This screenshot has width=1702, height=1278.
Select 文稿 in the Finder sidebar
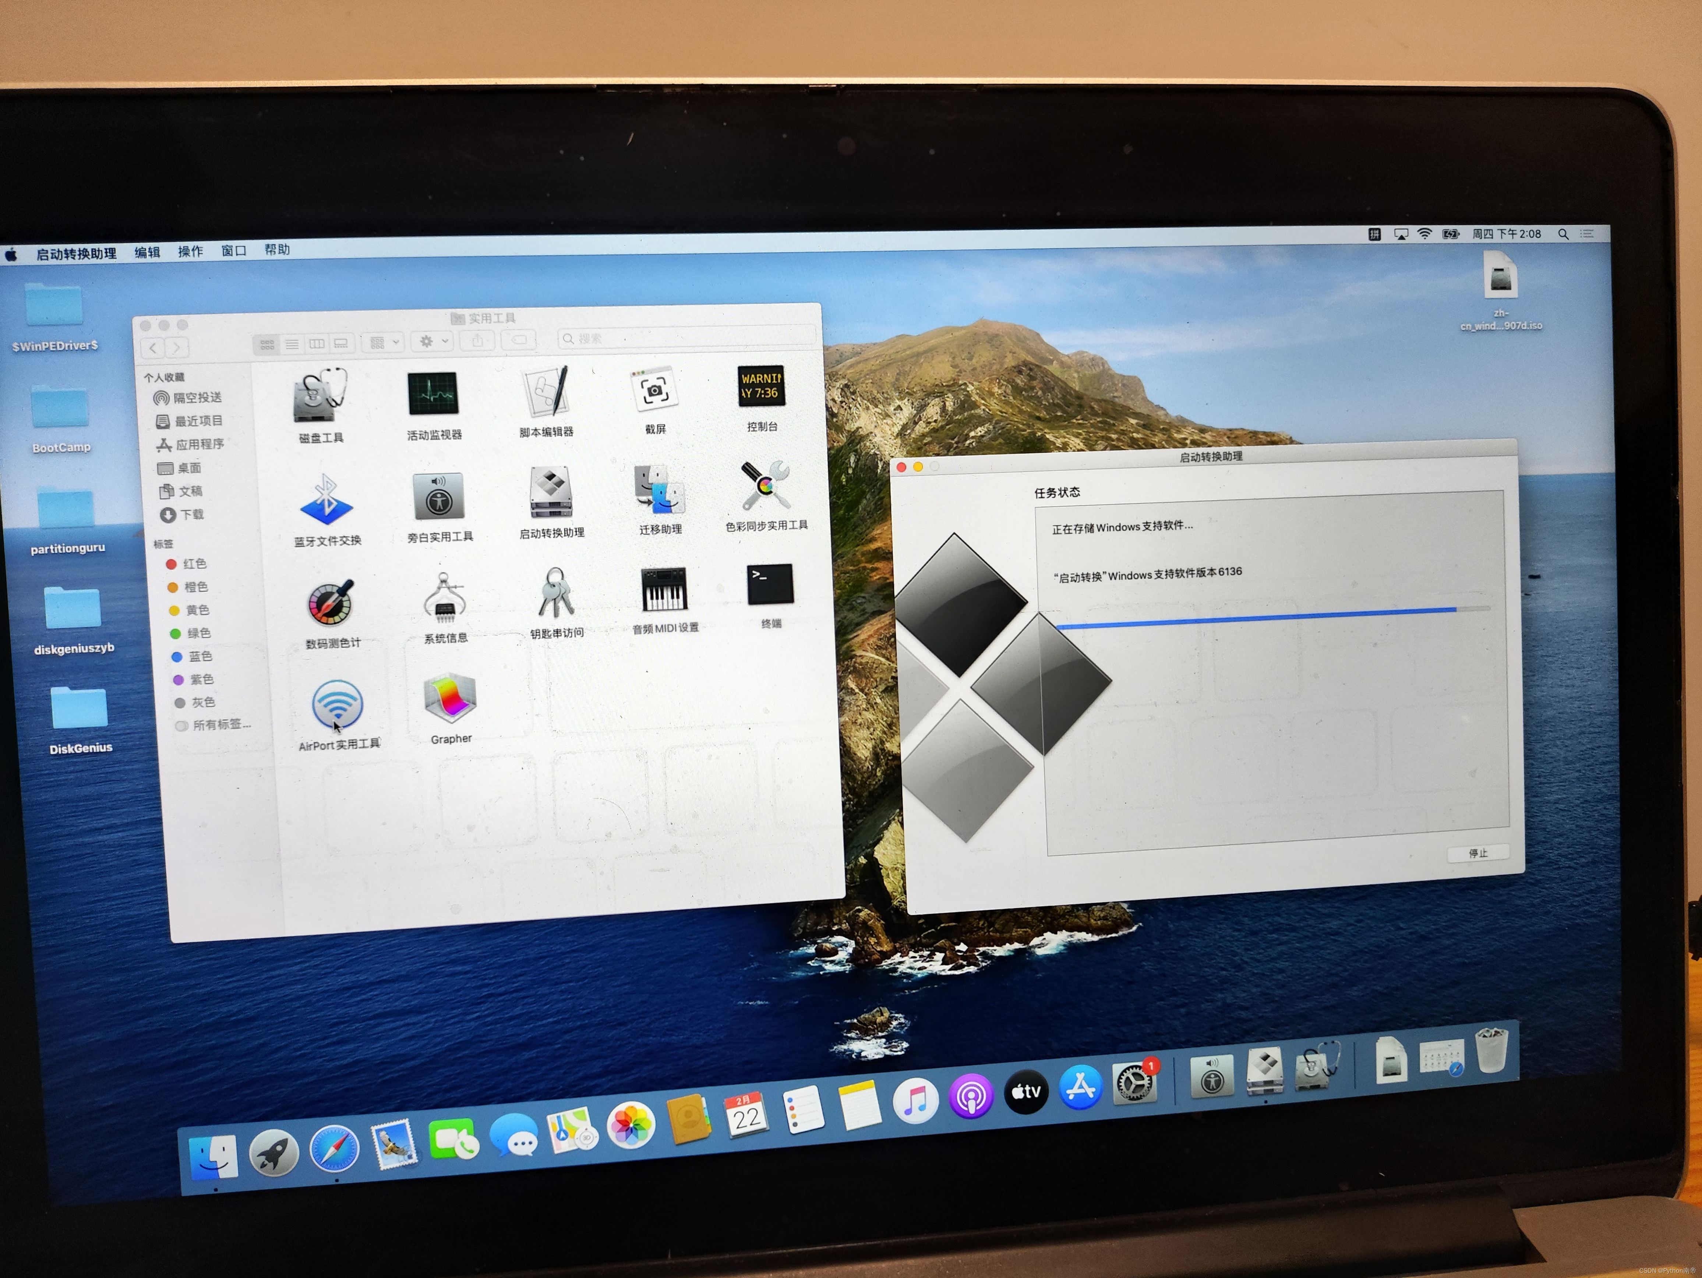click(181, 491)
